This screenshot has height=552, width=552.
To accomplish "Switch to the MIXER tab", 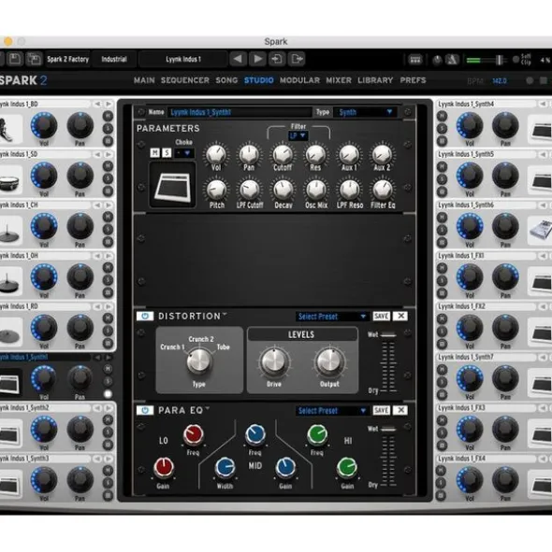I will coord(339,80).
